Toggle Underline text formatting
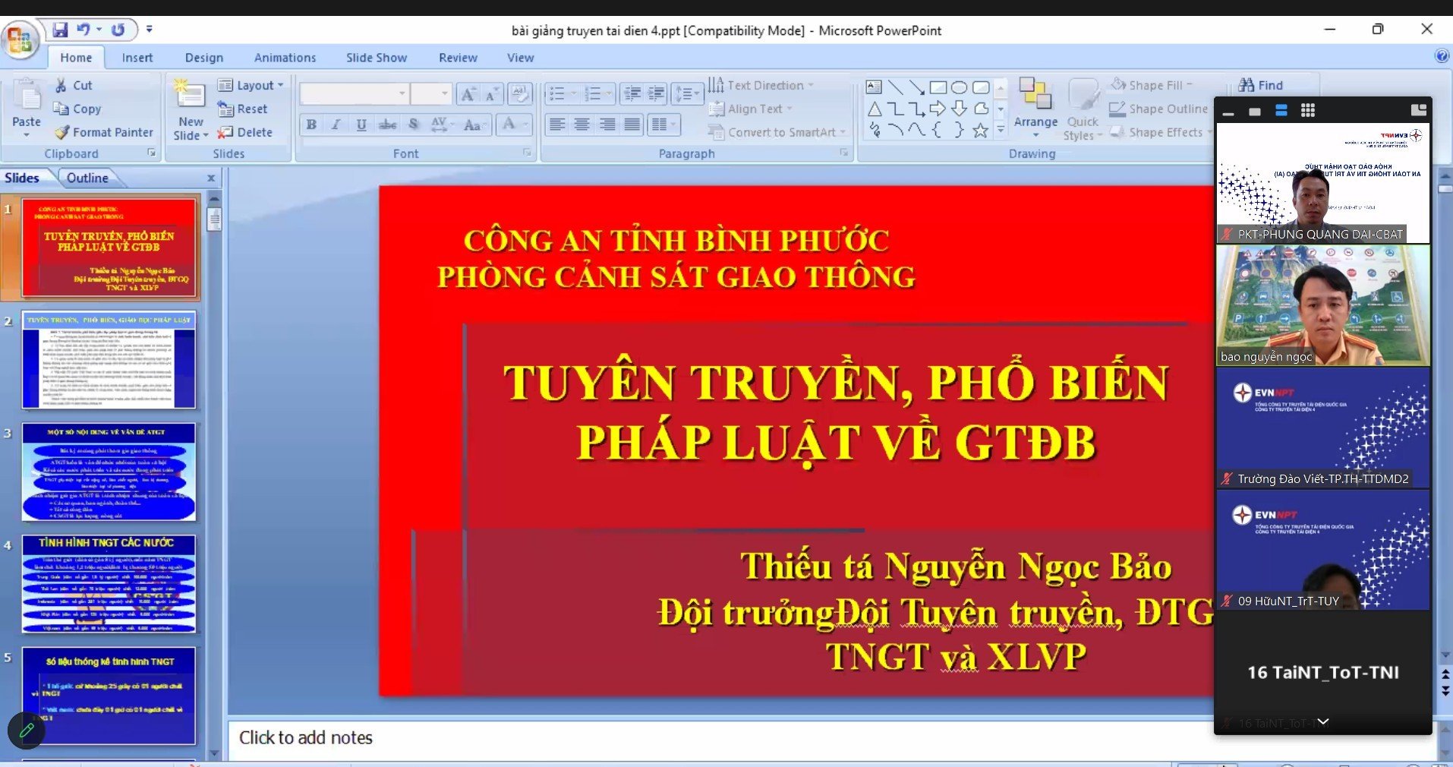Viewport: 1453px width, 767px height. point(361,125)
